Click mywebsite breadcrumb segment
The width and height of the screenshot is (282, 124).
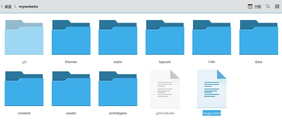tap(28, 6)
